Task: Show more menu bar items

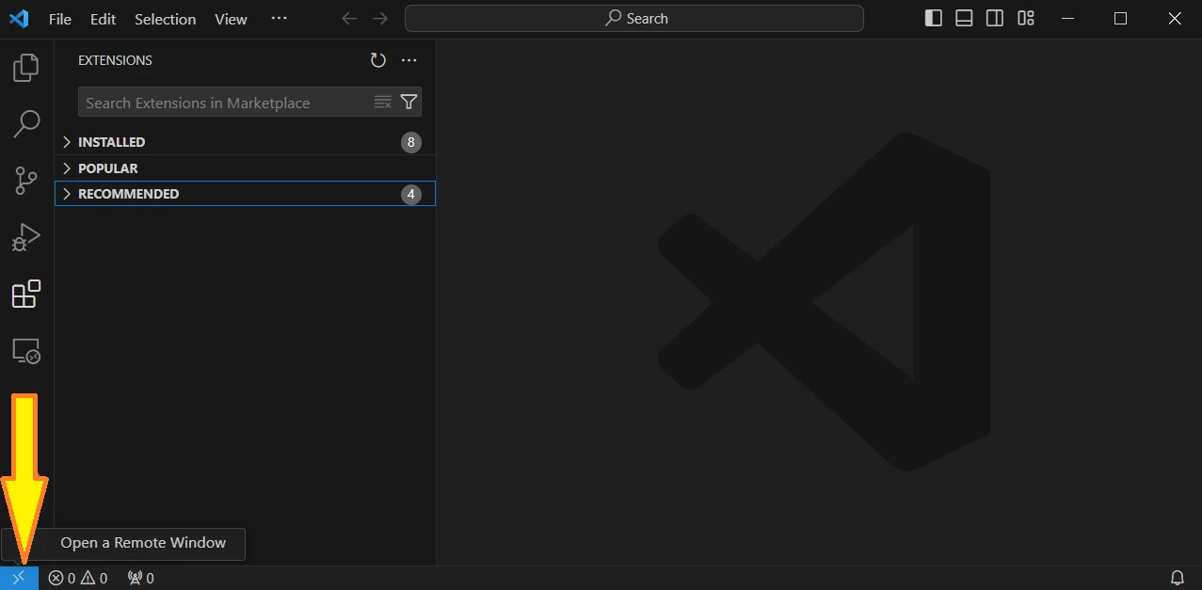Action: [279, 19]
